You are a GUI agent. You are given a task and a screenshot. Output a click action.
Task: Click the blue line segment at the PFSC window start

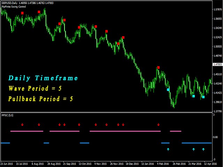pos(6,143)
